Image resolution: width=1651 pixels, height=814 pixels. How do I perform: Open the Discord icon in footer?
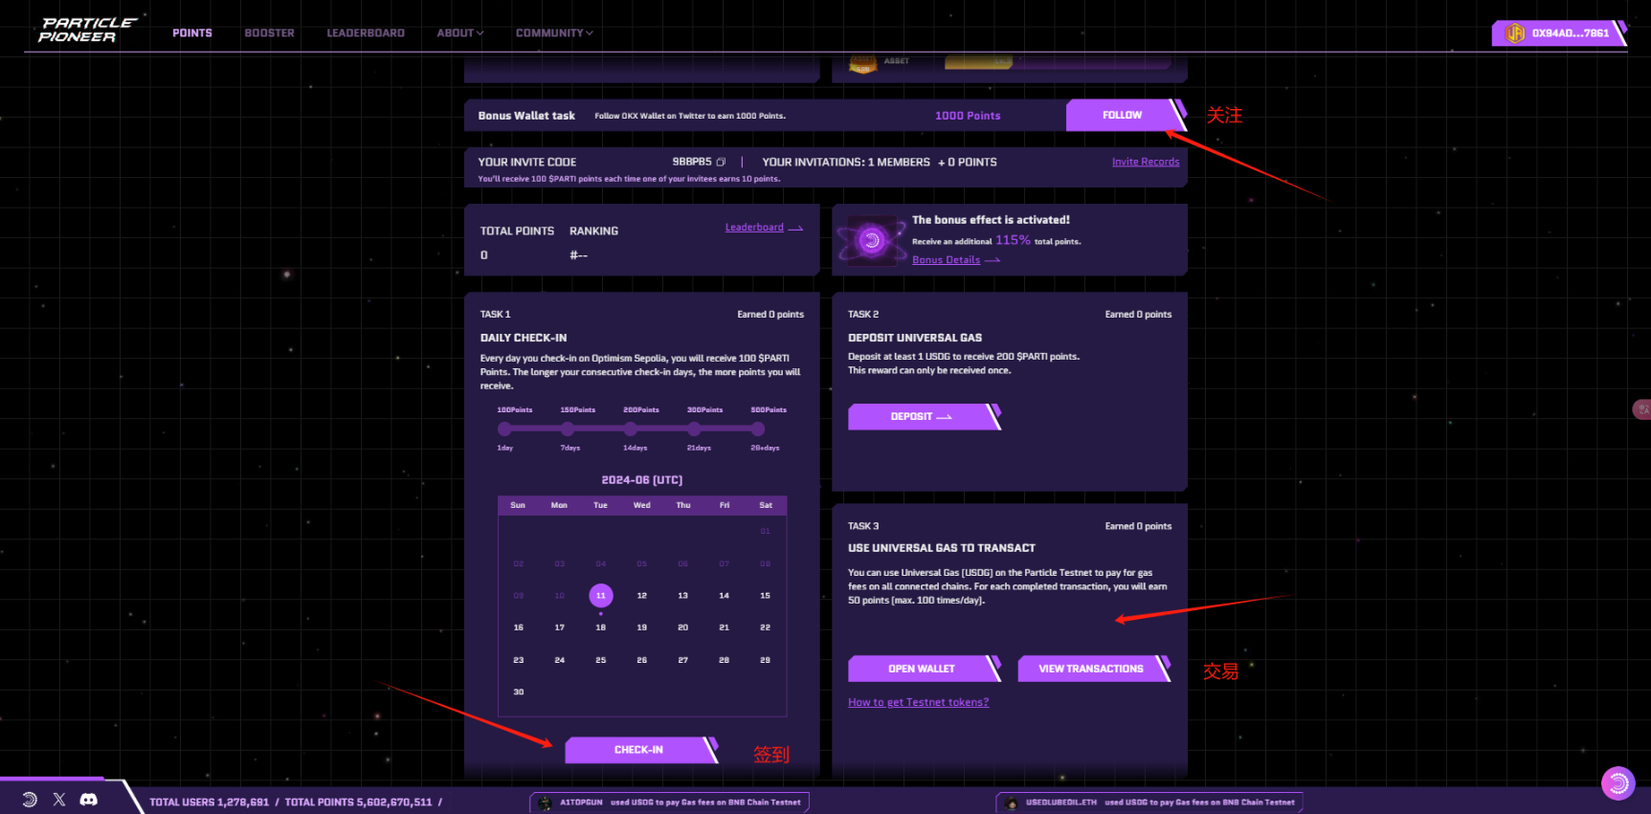tap(89, 800)
